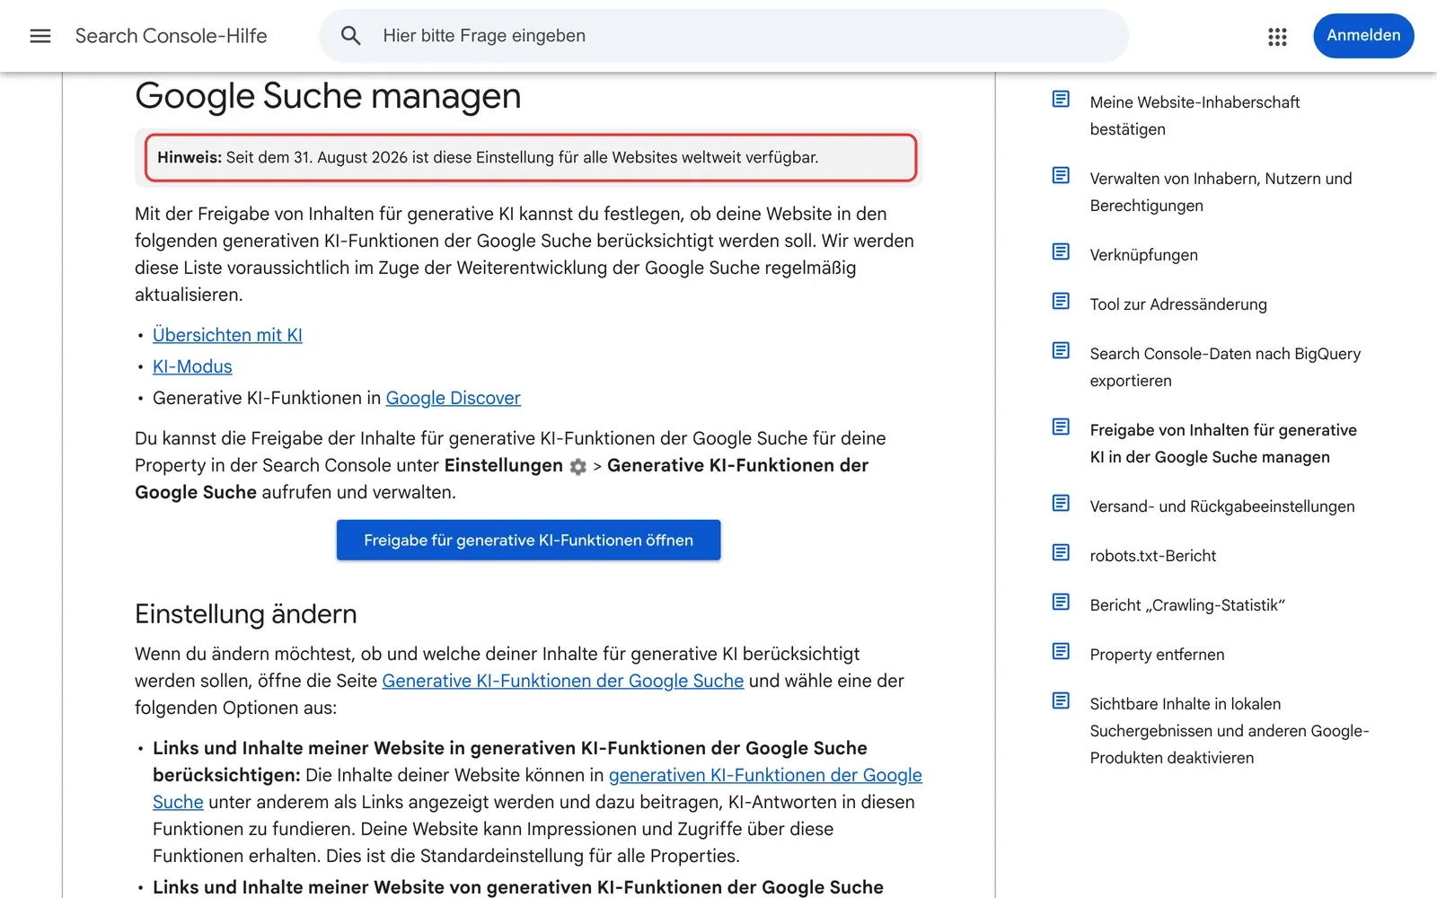The image size is (1437, 898).
Task: Click the Anmelden sign-in button
Action: [x=1363, y=36]
